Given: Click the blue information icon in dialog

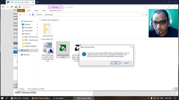Looking at the screenshot, I should pos(84,54).
